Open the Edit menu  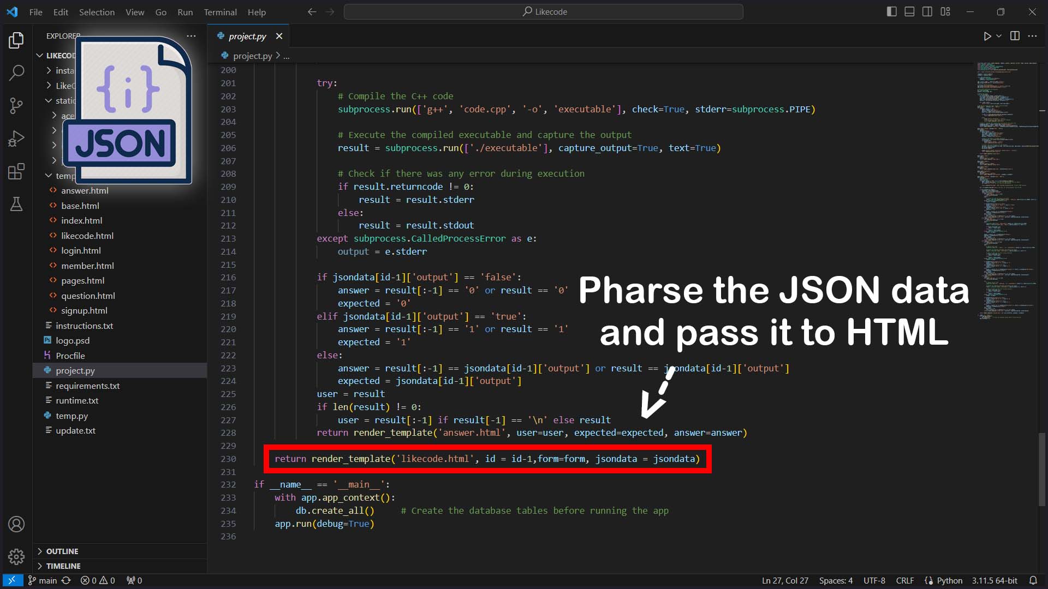point(61,12)
